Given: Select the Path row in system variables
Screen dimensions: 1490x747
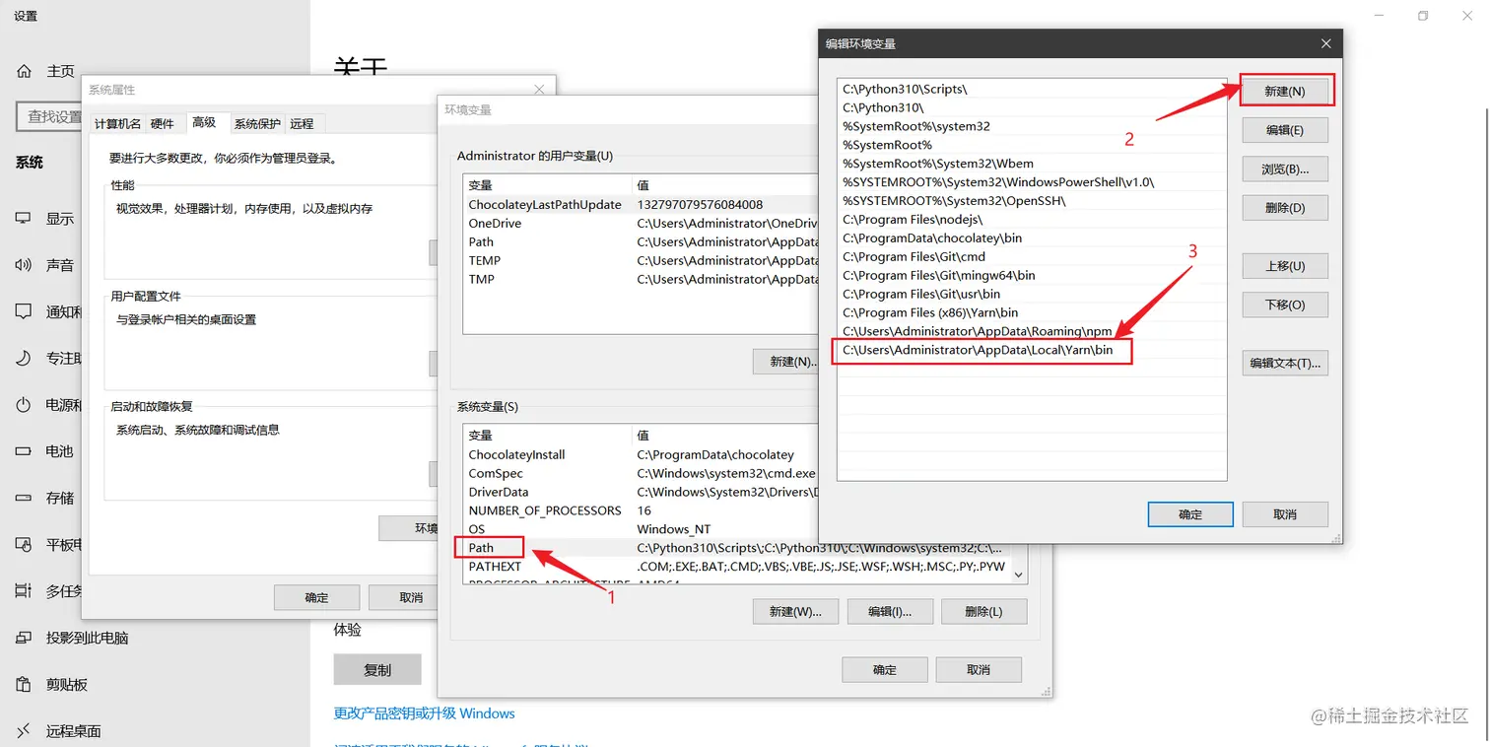Looking at the screenshot, I should (x=737, y=548).
